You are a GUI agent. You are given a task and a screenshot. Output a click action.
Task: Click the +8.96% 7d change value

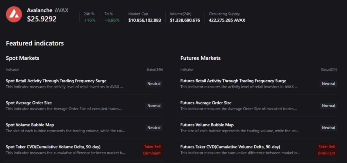tap(112, 20)
